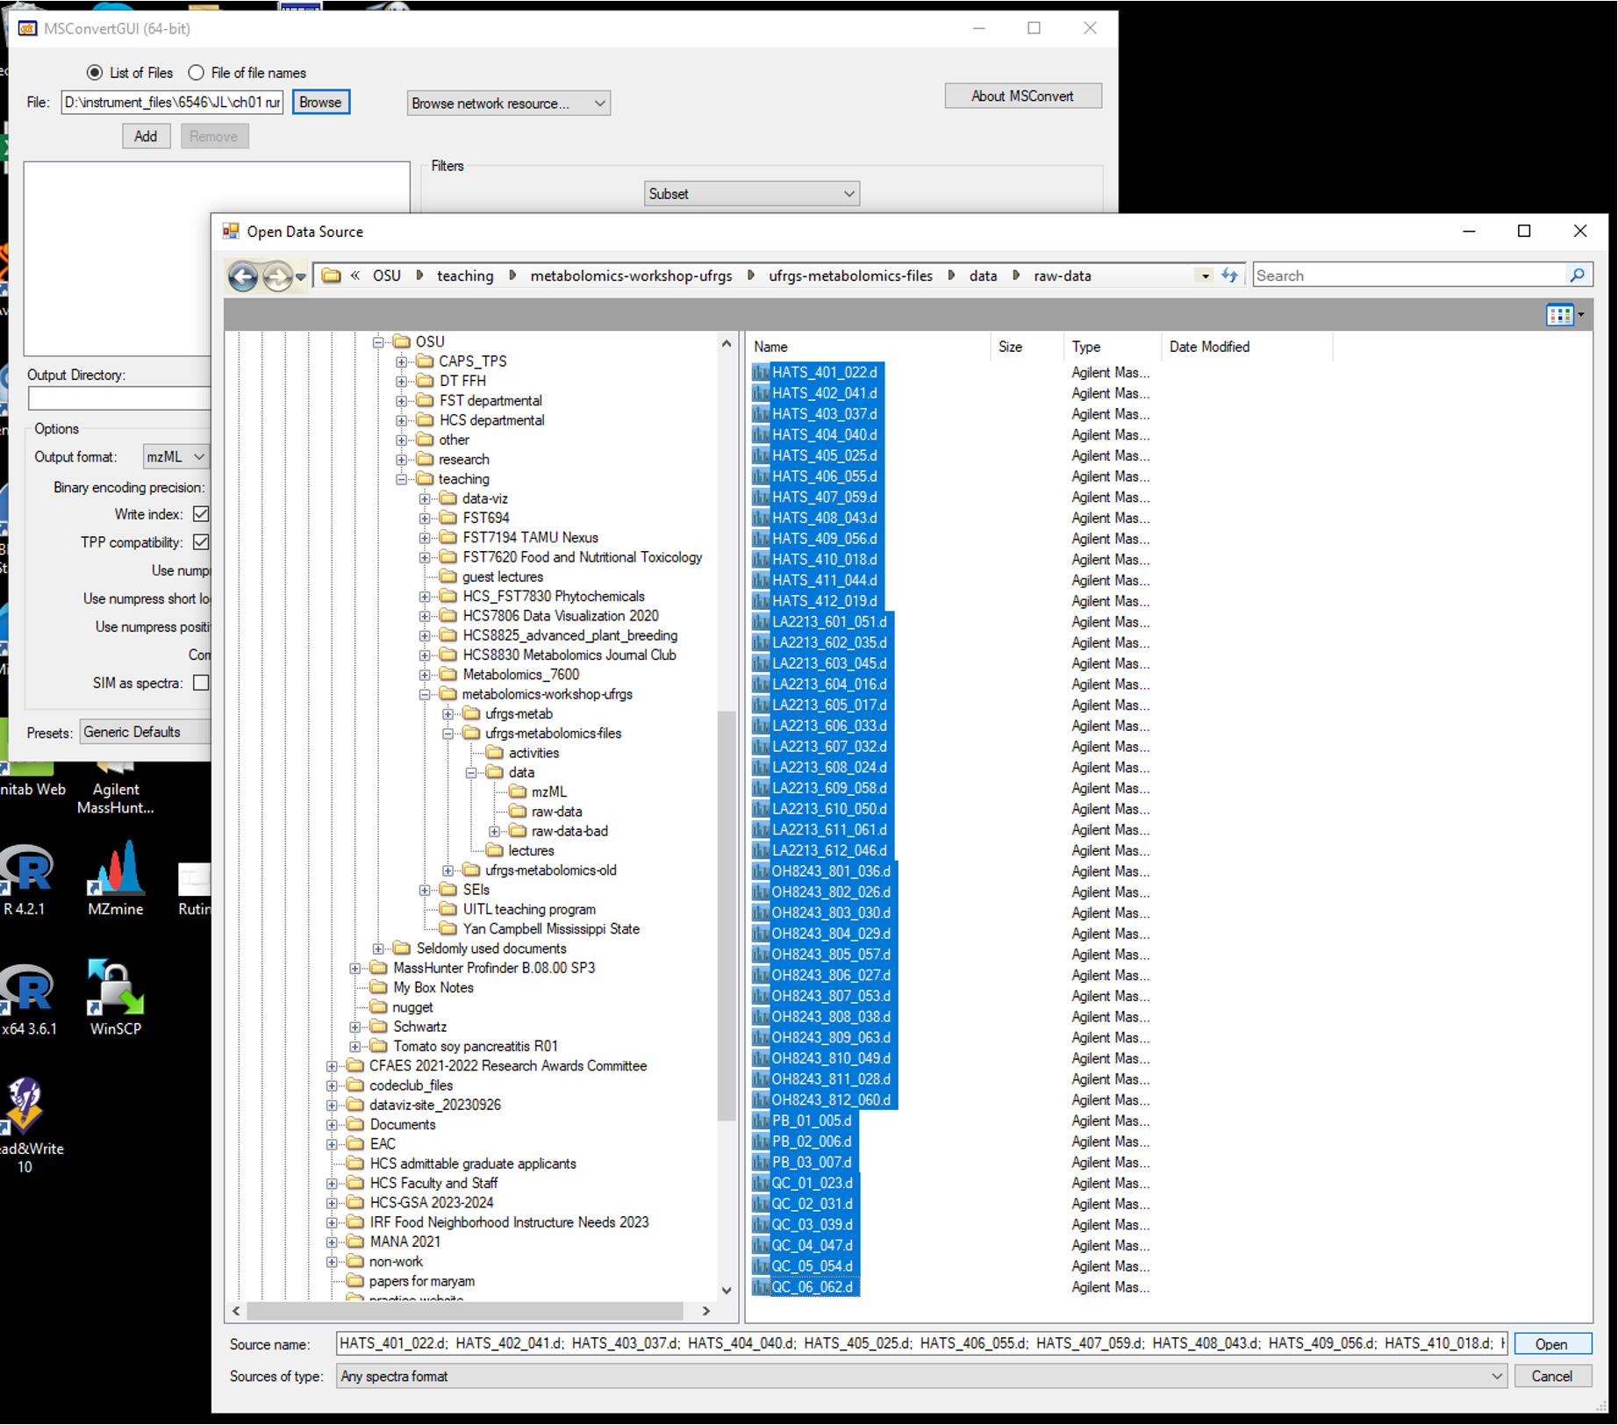This screenshot has width=1618, height=1425.
Task: Click the mzML folder icon in tree
Action: click(x=518, y=791)
